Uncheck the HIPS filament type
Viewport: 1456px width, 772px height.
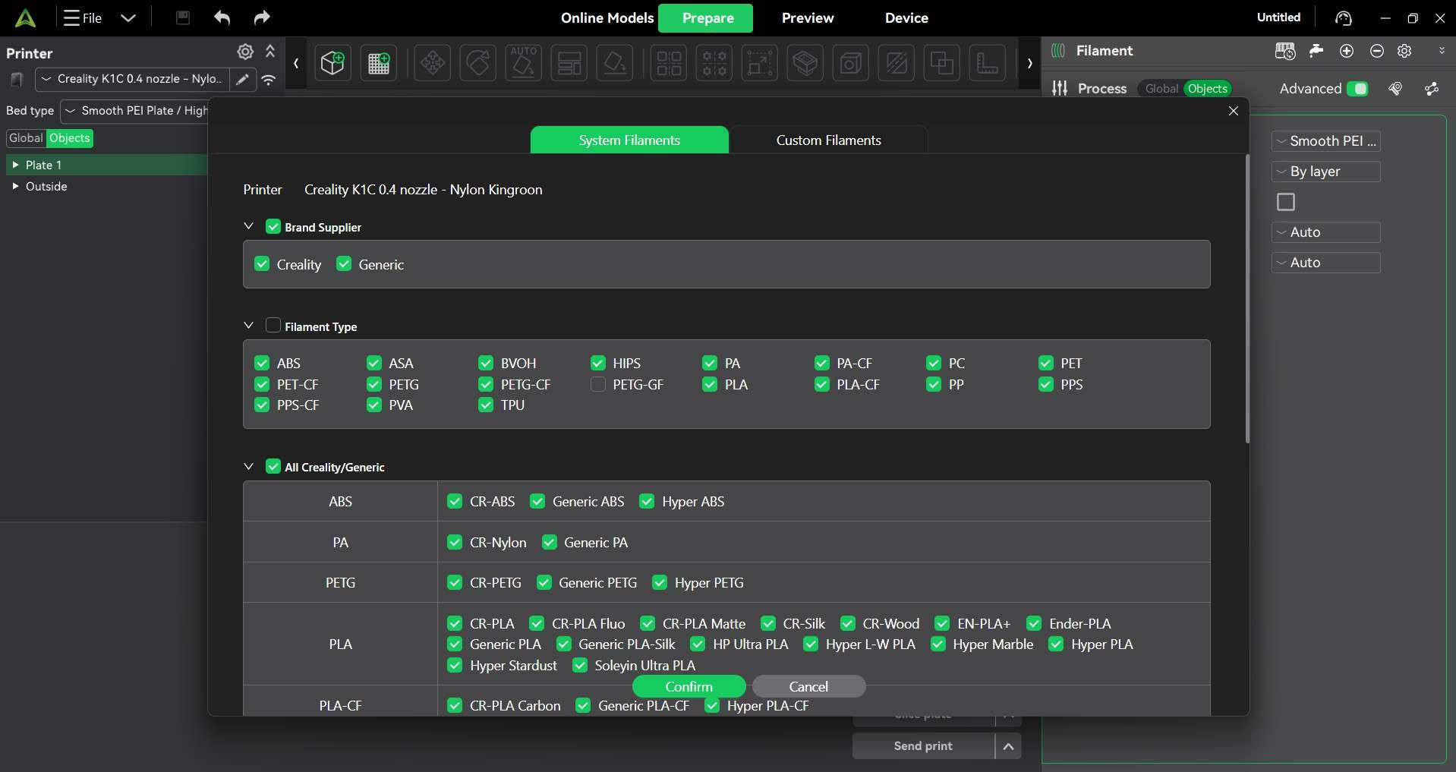(598, 363)
